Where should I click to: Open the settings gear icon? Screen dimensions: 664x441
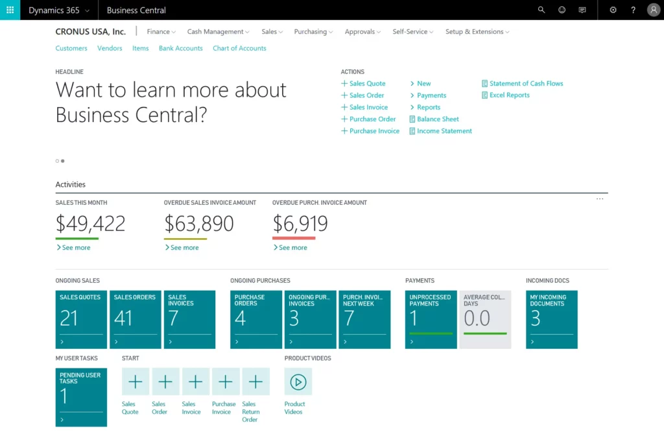[x=613, y=10]
